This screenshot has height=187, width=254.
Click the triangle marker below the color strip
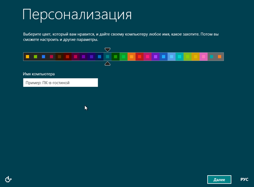108,63
